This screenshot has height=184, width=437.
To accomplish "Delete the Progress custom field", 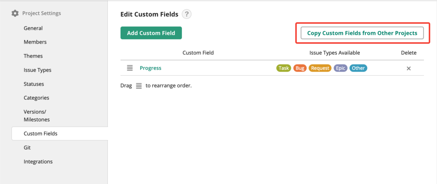I will click(408, 68).
